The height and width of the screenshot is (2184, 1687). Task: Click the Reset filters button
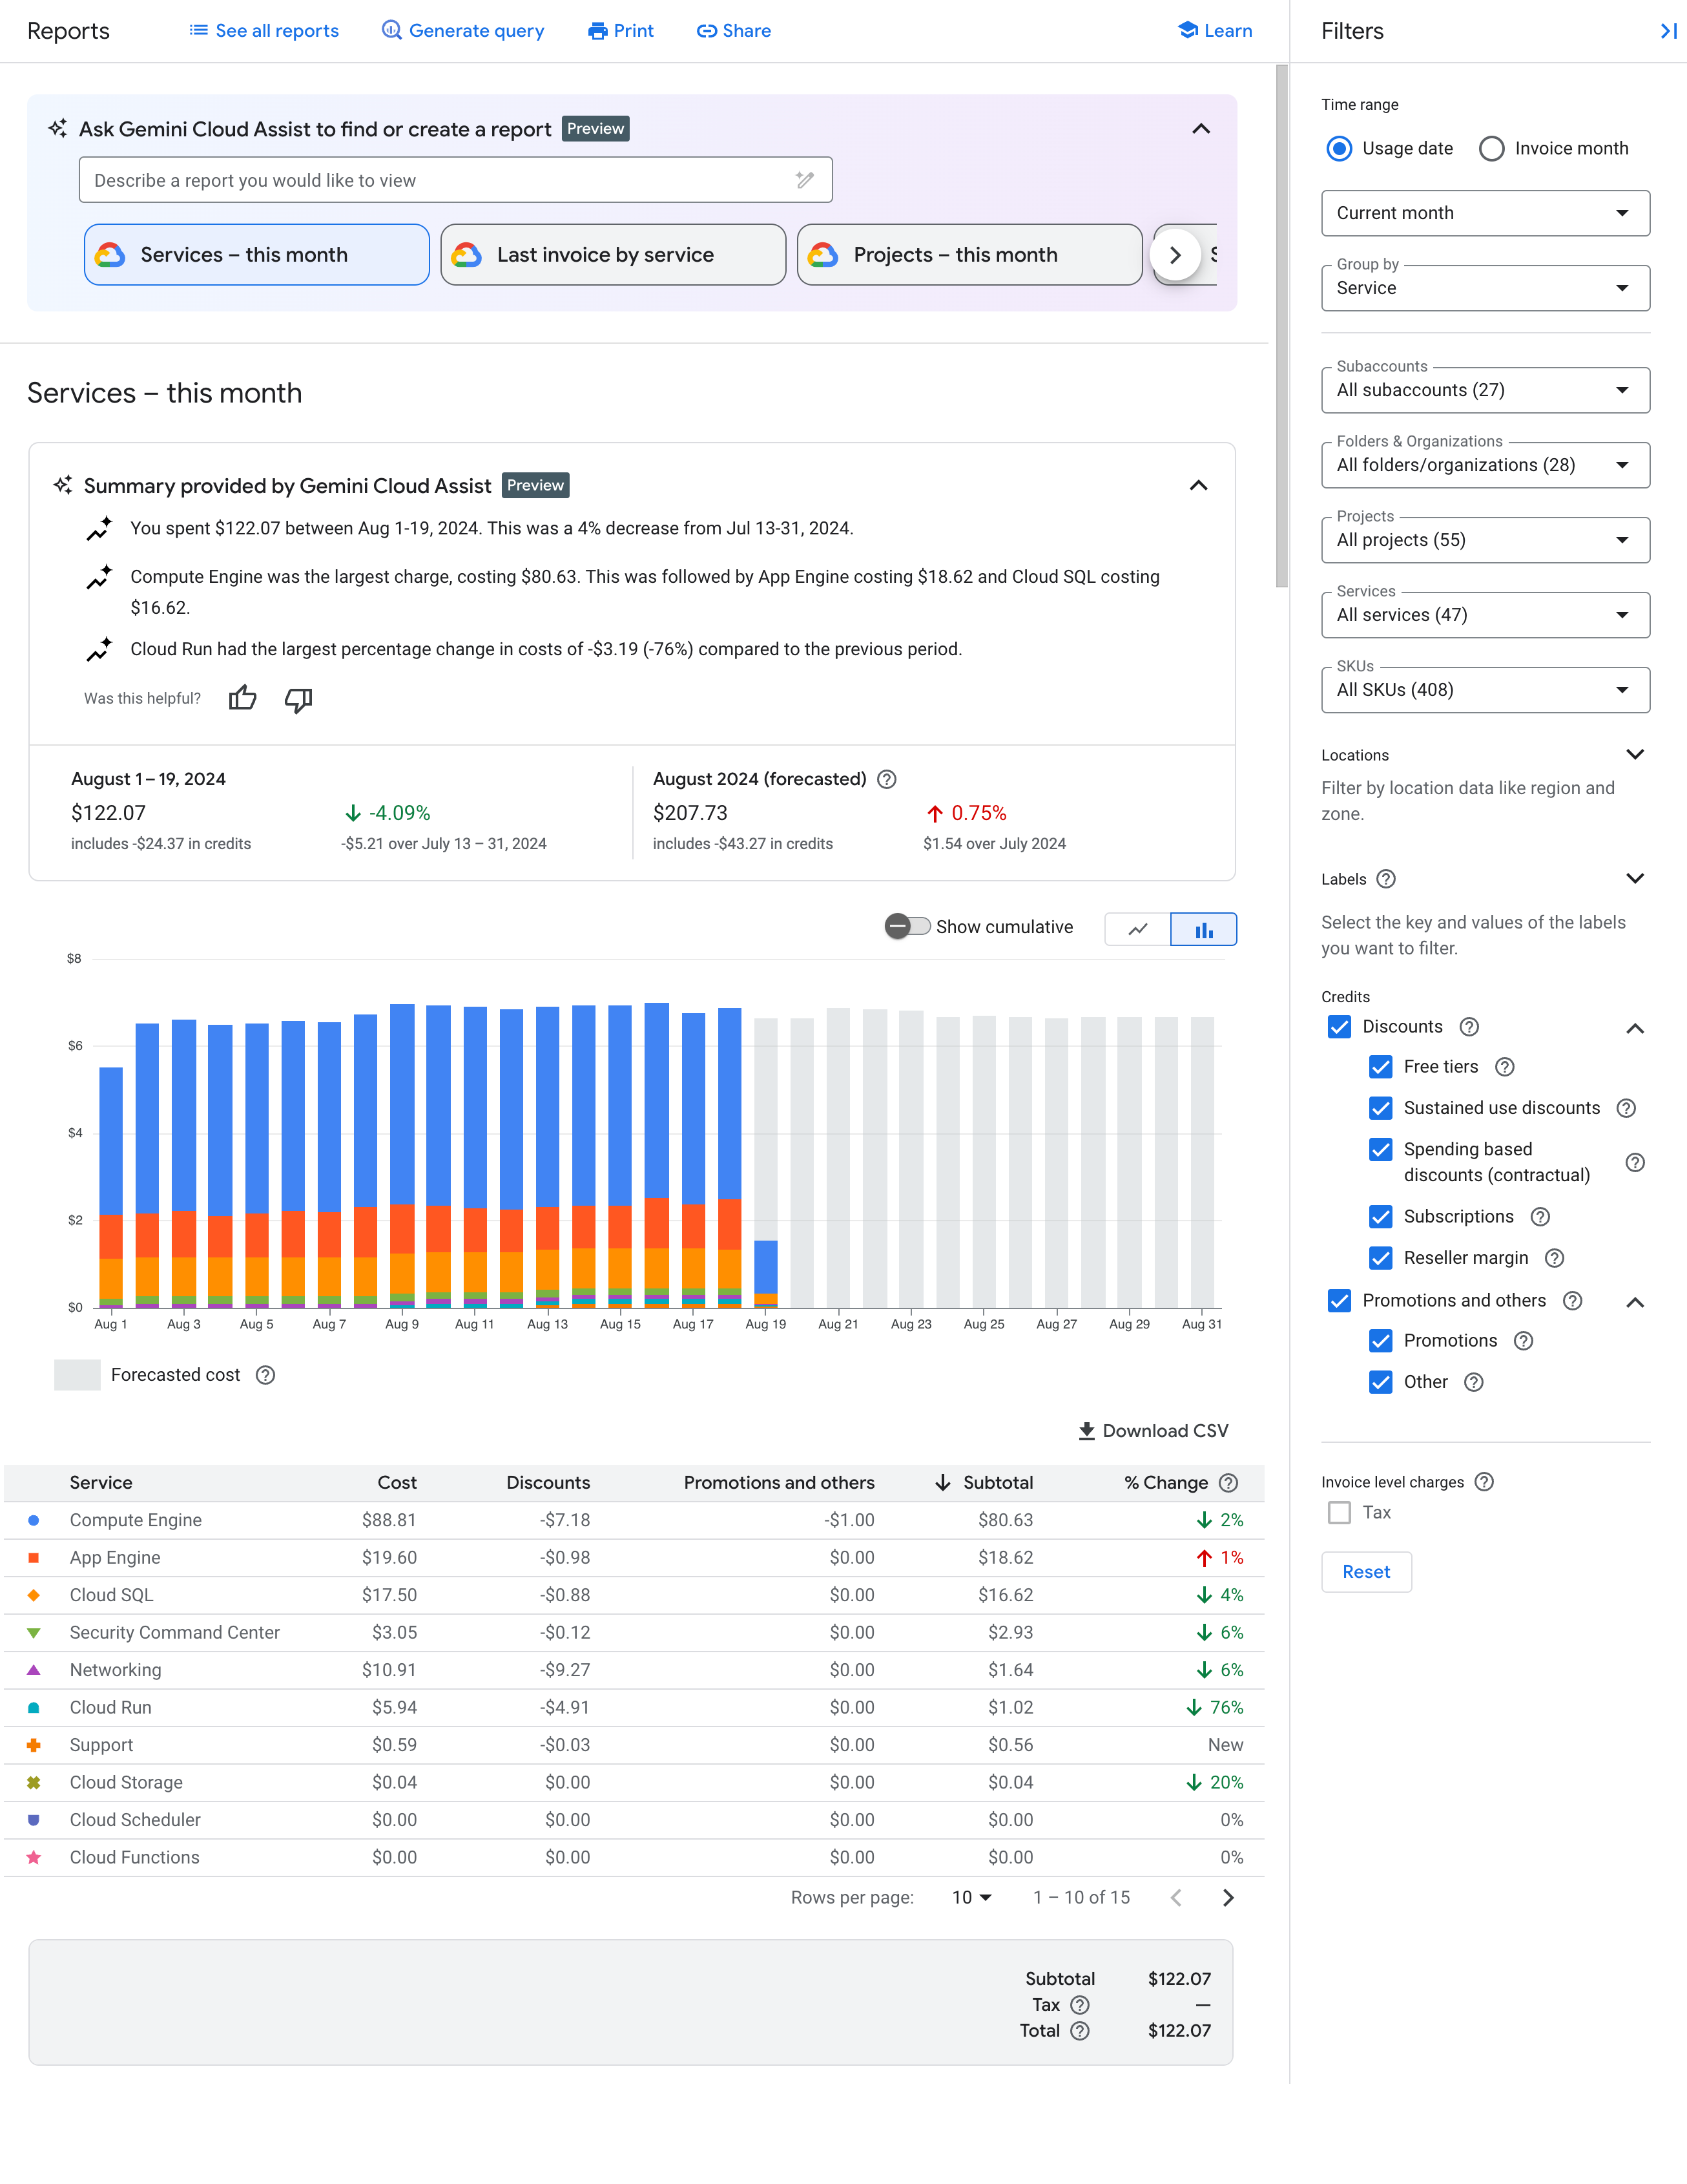[1365, 1571]
